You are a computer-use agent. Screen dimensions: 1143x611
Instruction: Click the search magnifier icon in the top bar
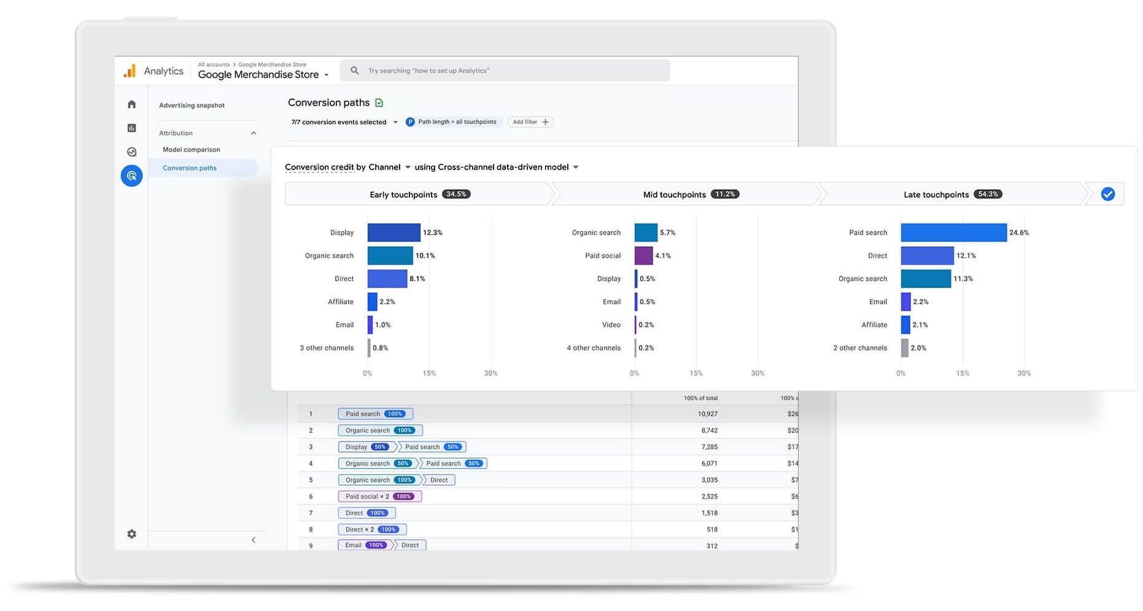pyautogui.click(x=354, y=70)
